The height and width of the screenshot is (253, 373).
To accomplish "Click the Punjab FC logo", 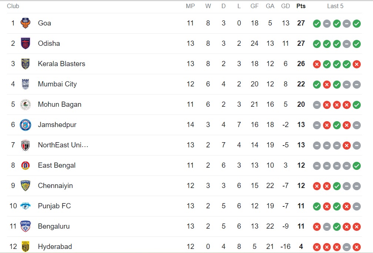I will click(x=26, y=206).
